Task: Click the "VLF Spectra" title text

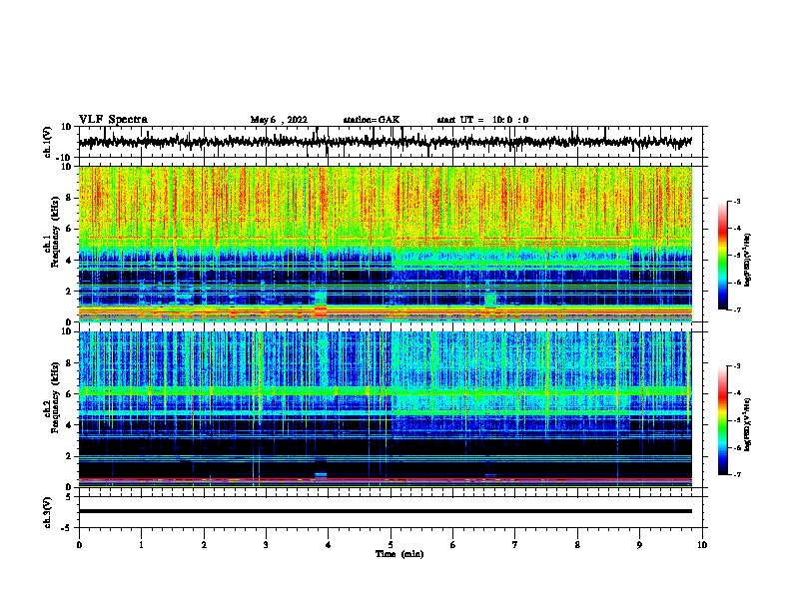Action: pyautogui.click(x=113, y=119)
